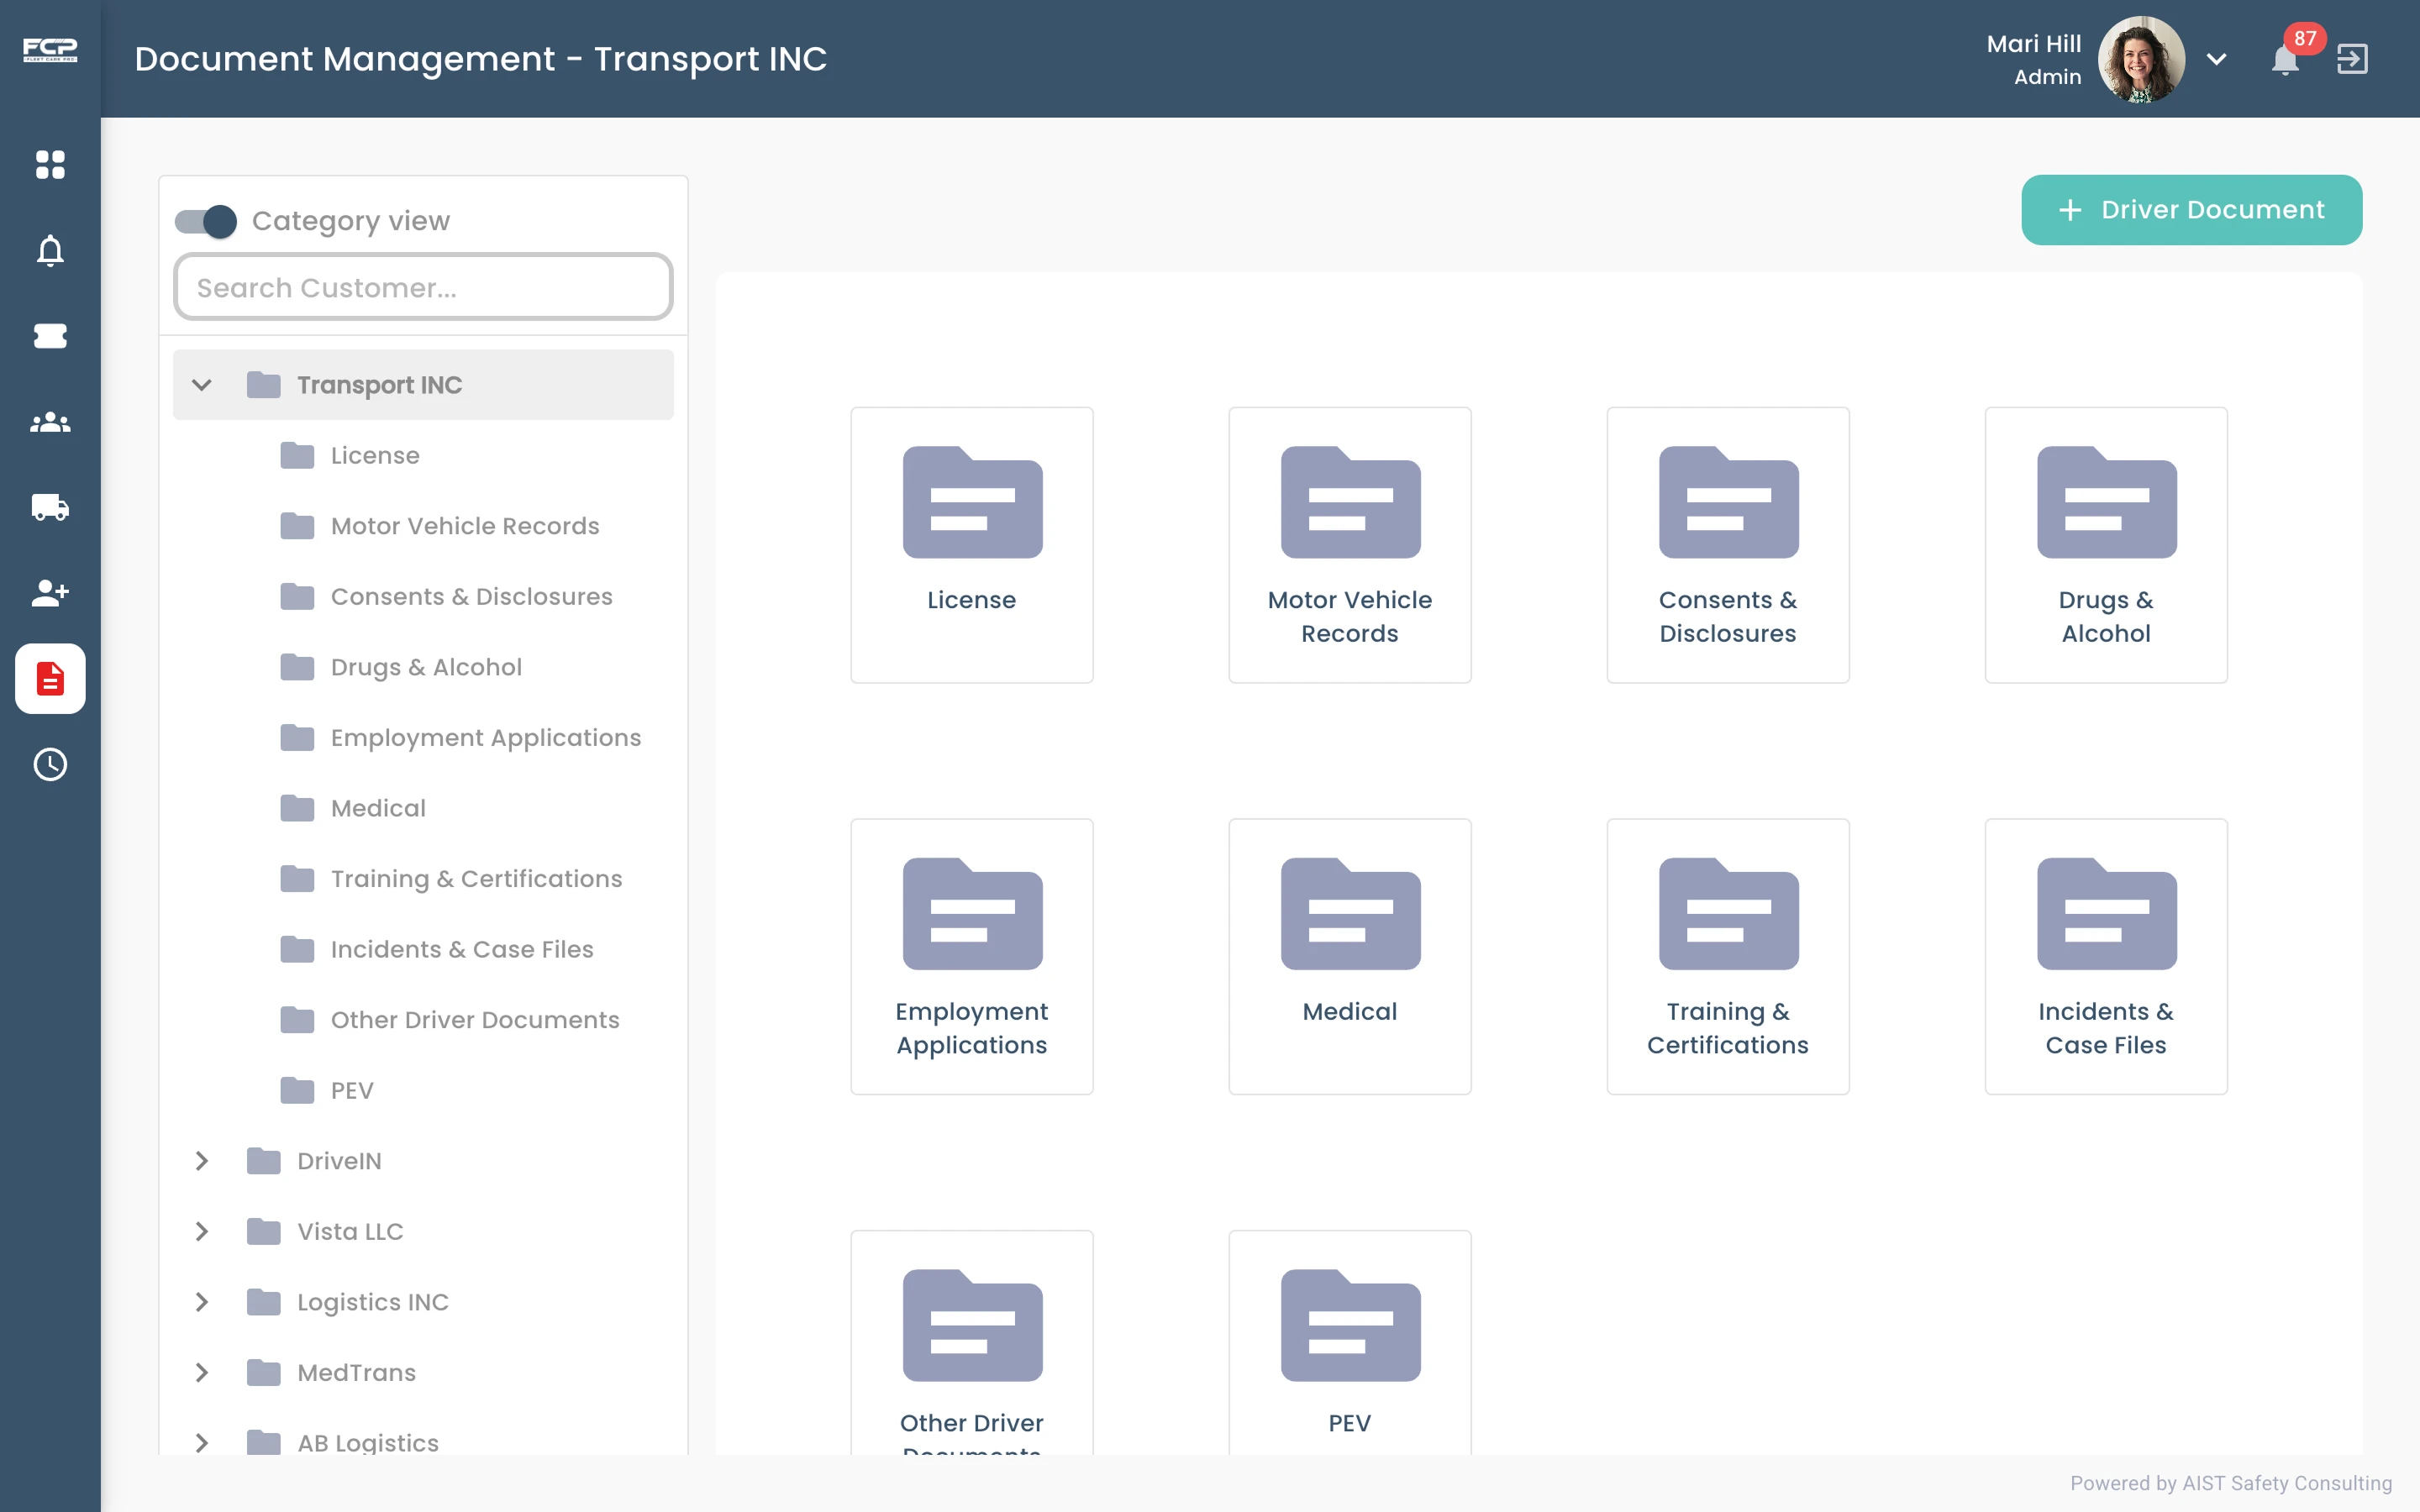This screenshot has height=1512, width=2420.
Task: Select Training & Certifications tree item
Action: pos(476,879)
